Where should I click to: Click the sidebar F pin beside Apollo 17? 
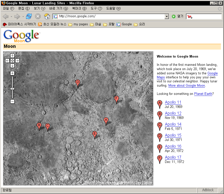[160, 159]
